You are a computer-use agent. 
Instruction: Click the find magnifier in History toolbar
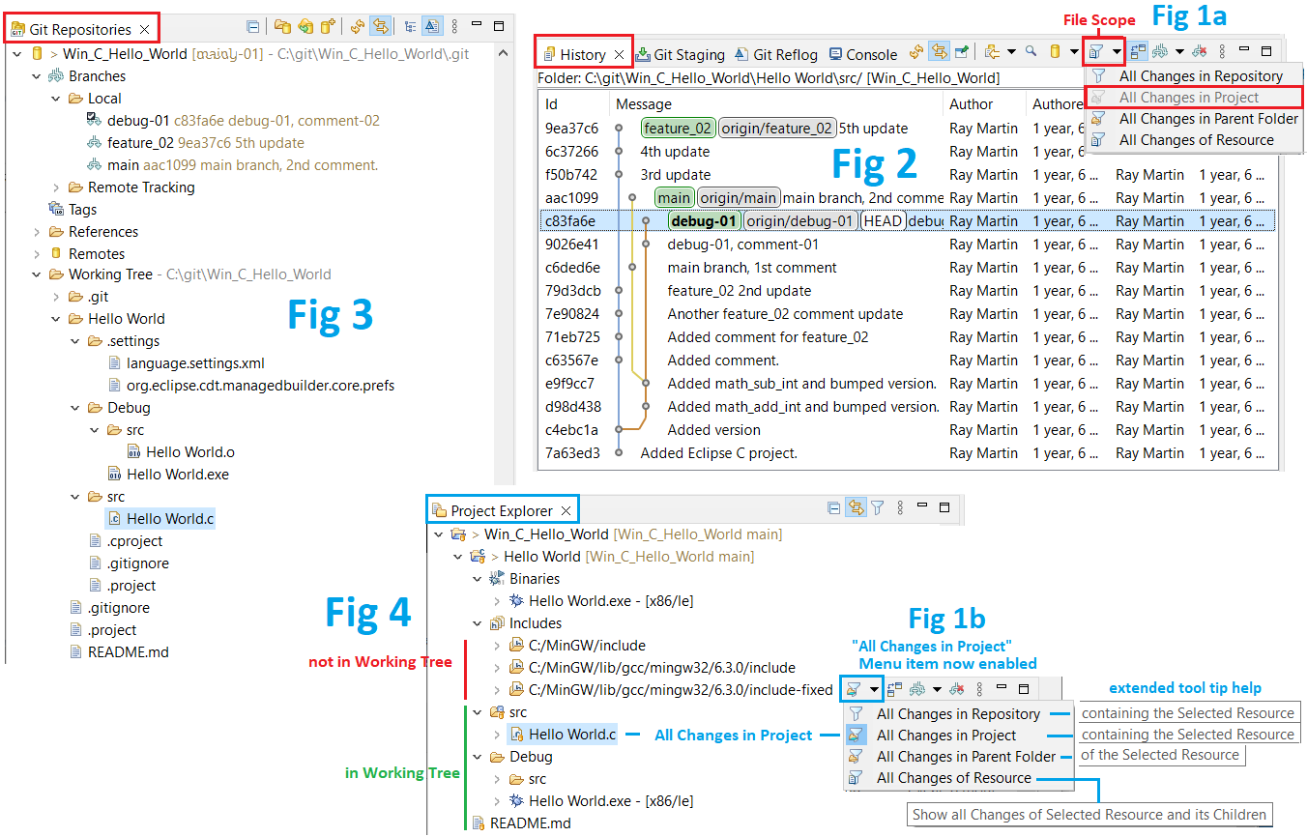(1031, 51)
